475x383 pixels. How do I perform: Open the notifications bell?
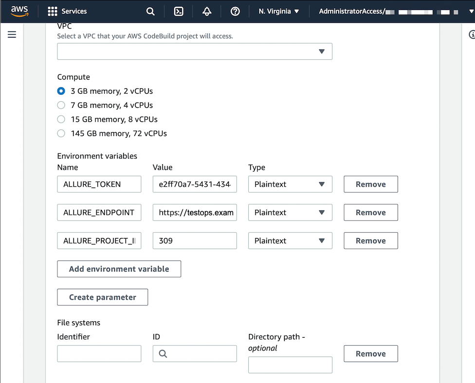[206, 11]
